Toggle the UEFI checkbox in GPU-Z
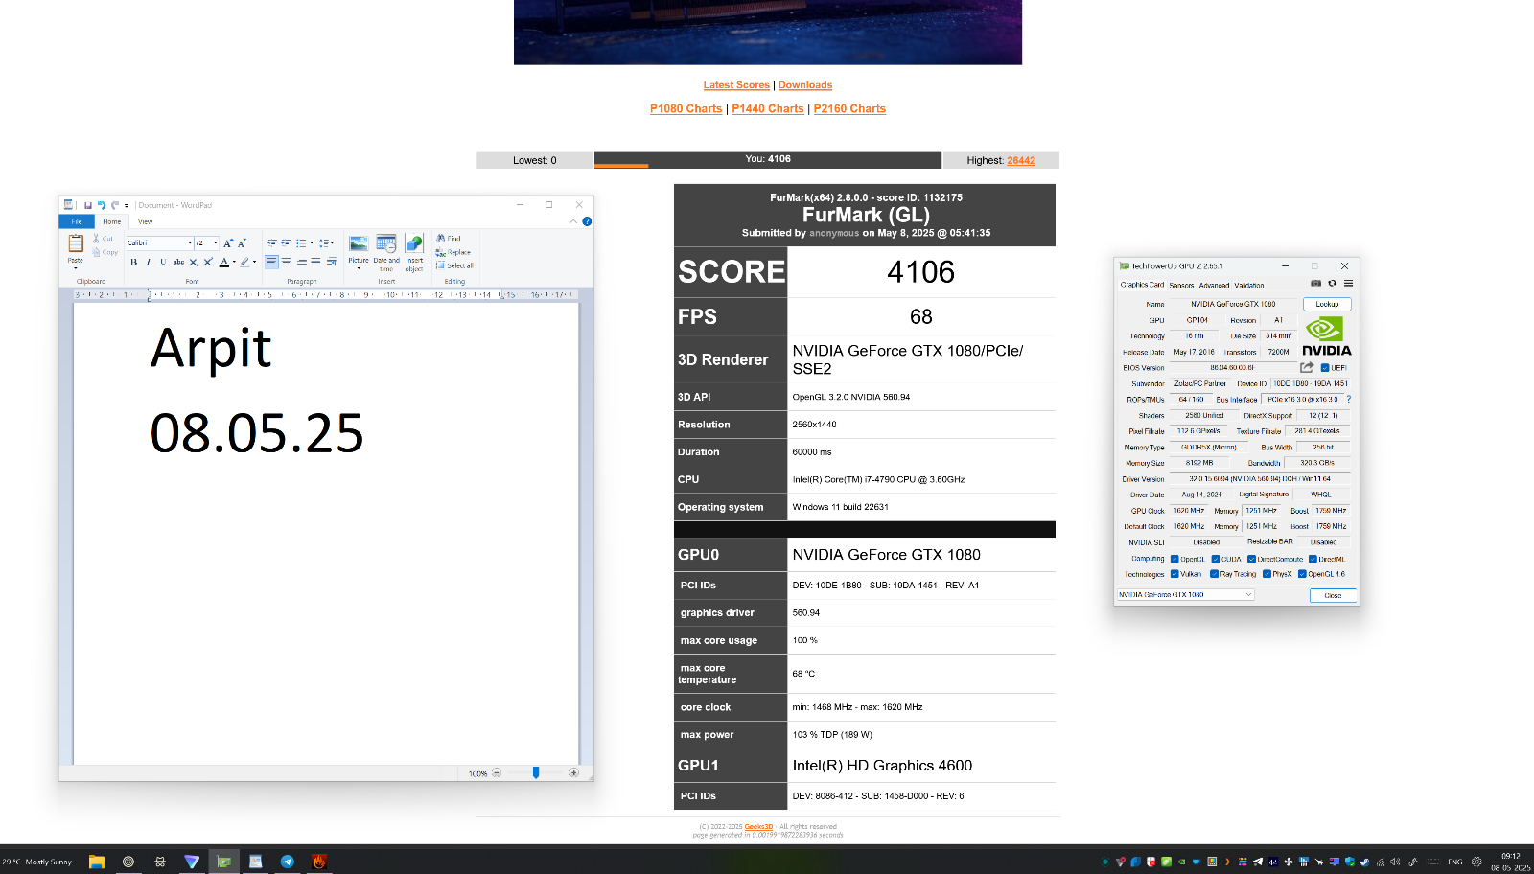Image resolution: width=1534 pixels, height=874 pixels. [x=1325, y=368]
